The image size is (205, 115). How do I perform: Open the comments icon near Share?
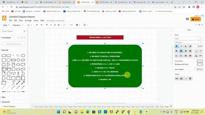tap(187, 19)
